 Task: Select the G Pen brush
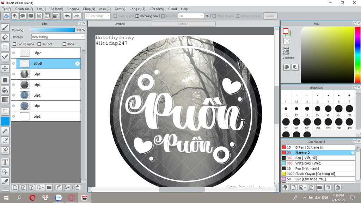point(318,147)
